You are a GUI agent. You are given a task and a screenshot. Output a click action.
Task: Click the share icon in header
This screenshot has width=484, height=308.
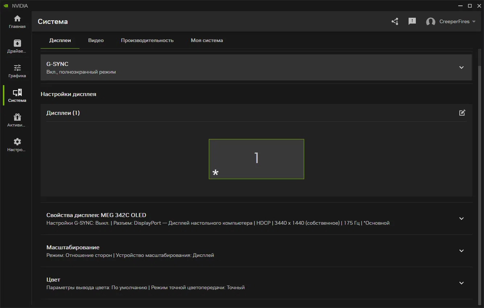coord(395,21)
